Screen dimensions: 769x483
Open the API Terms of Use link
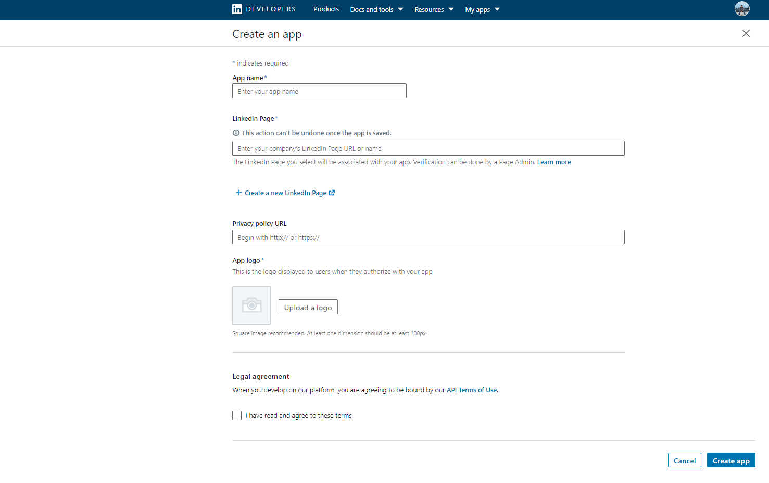coord(472,390)
